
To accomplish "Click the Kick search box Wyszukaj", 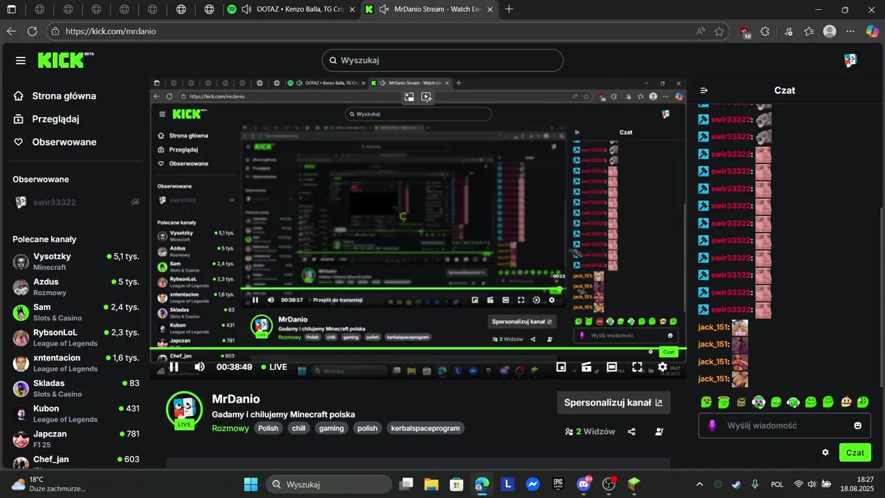I will coord(442,60).
